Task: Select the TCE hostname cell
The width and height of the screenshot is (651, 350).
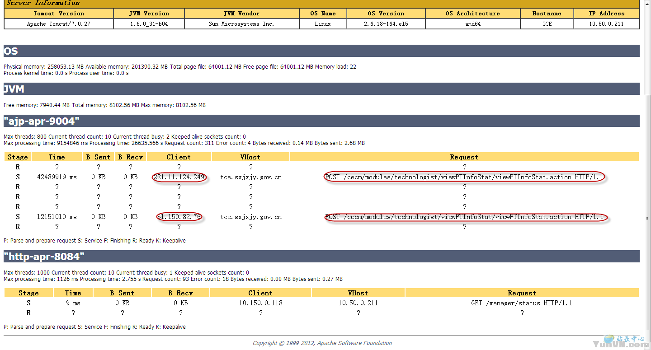Action: (x=547, y=24)
